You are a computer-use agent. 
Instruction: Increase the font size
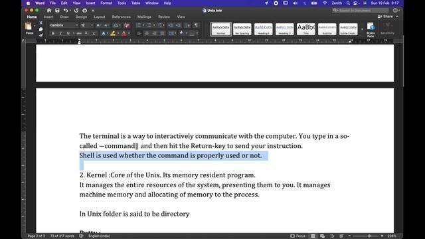[x=98, y=25]
